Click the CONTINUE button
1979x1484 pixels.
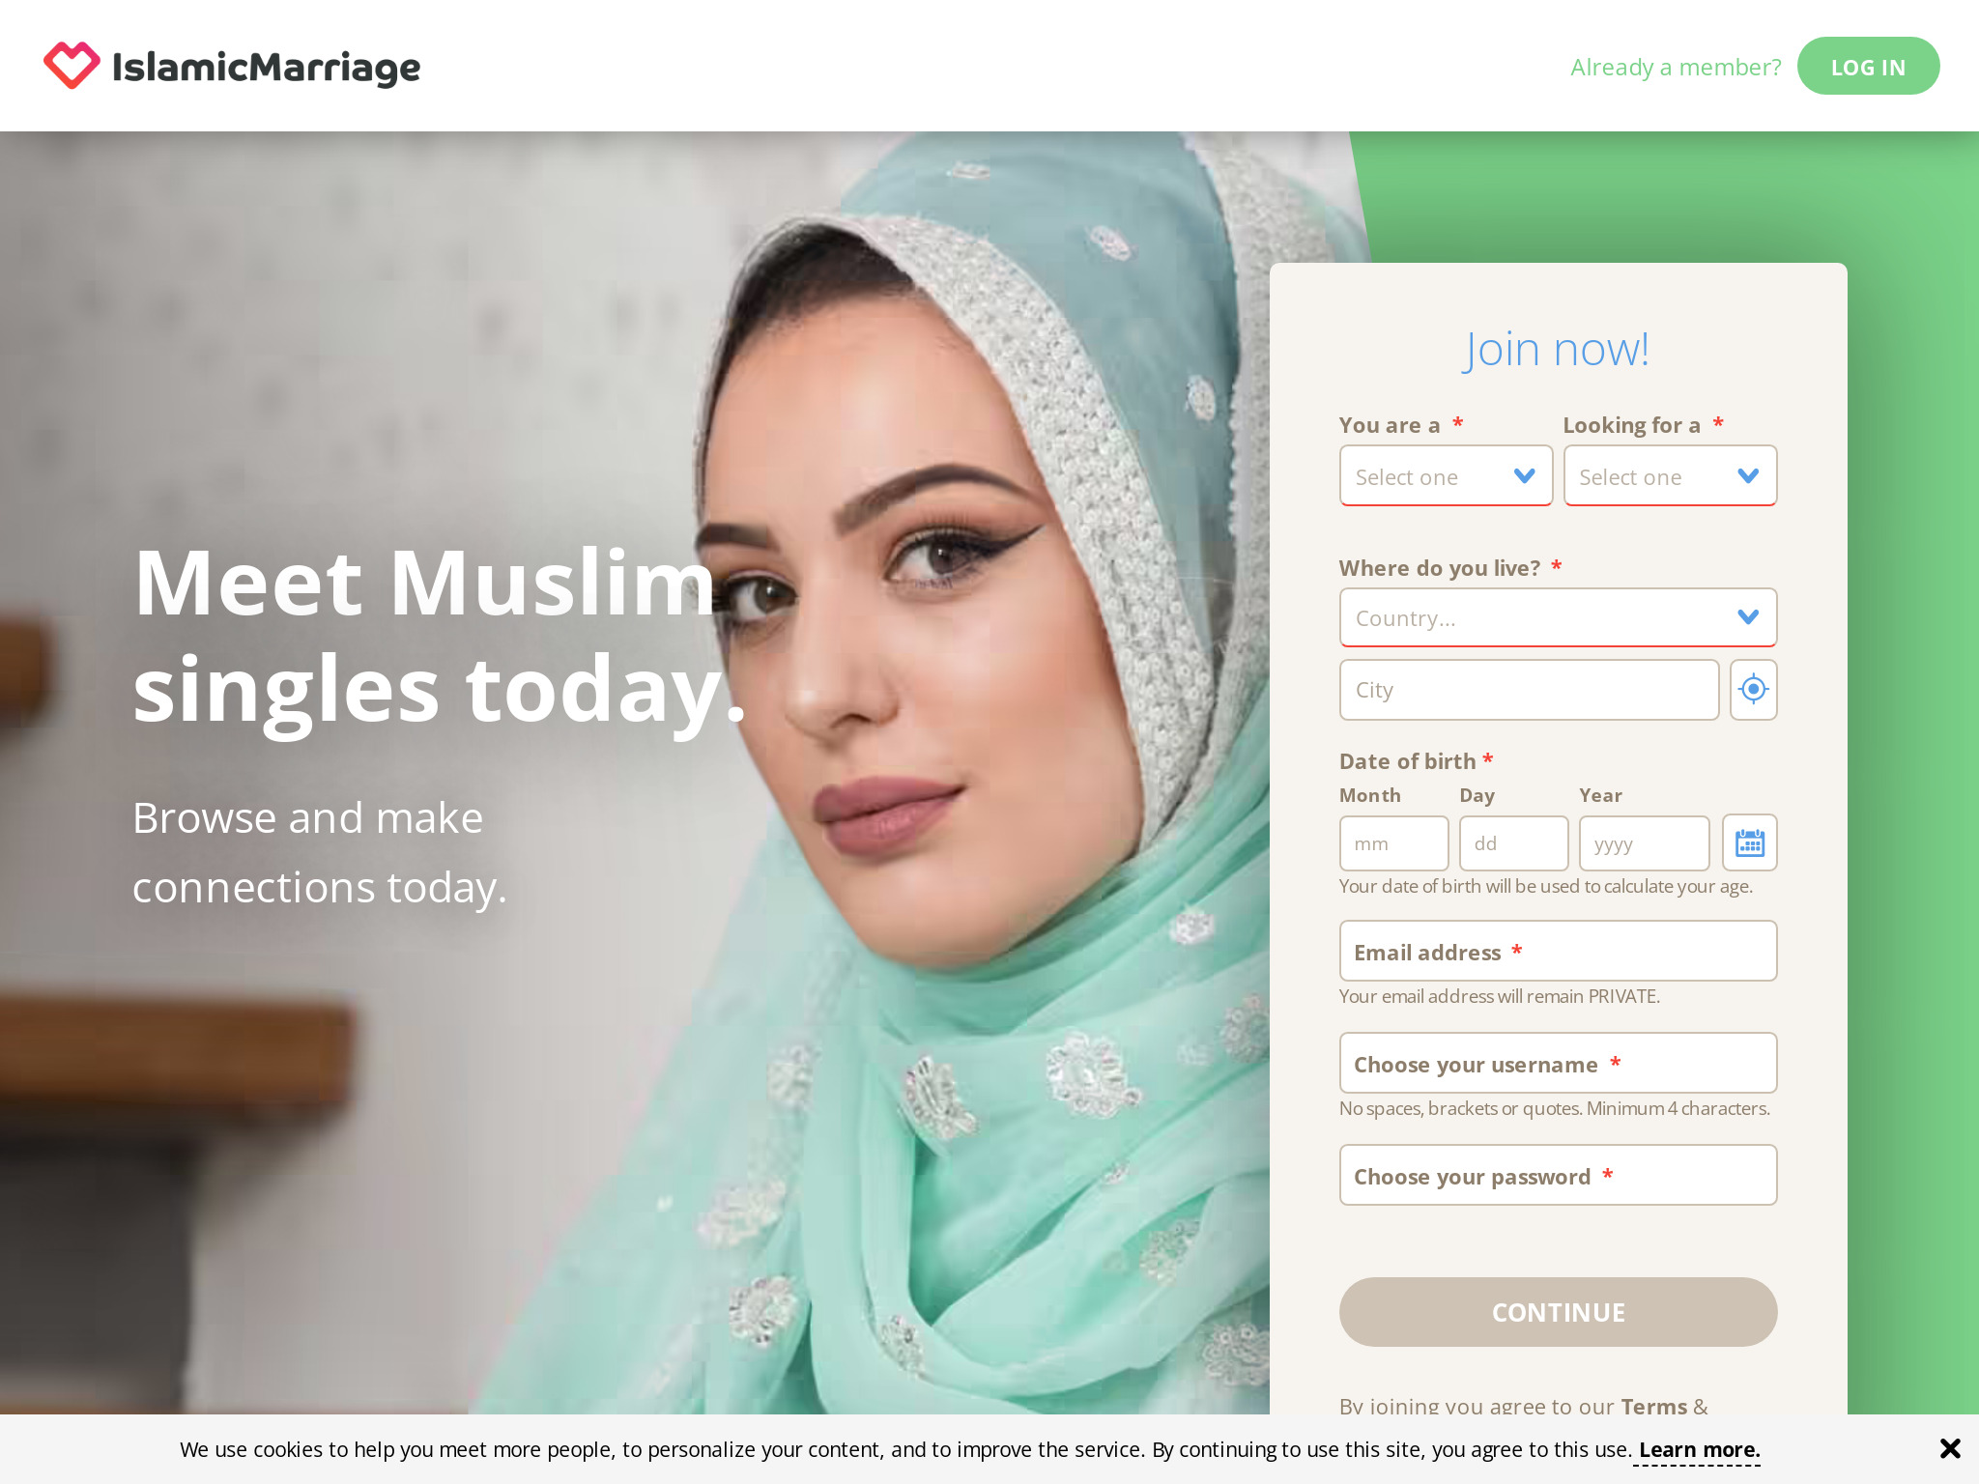(1558, 1312)
